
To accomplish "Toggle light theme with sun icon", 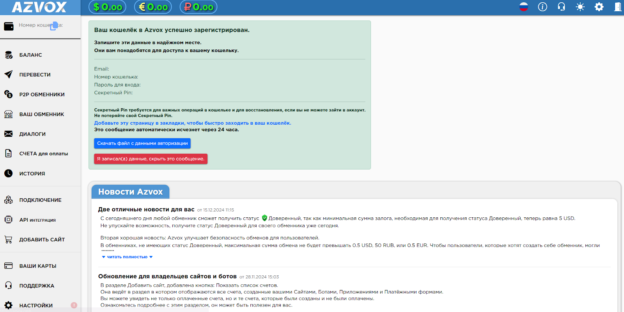I will pos(580,7).
